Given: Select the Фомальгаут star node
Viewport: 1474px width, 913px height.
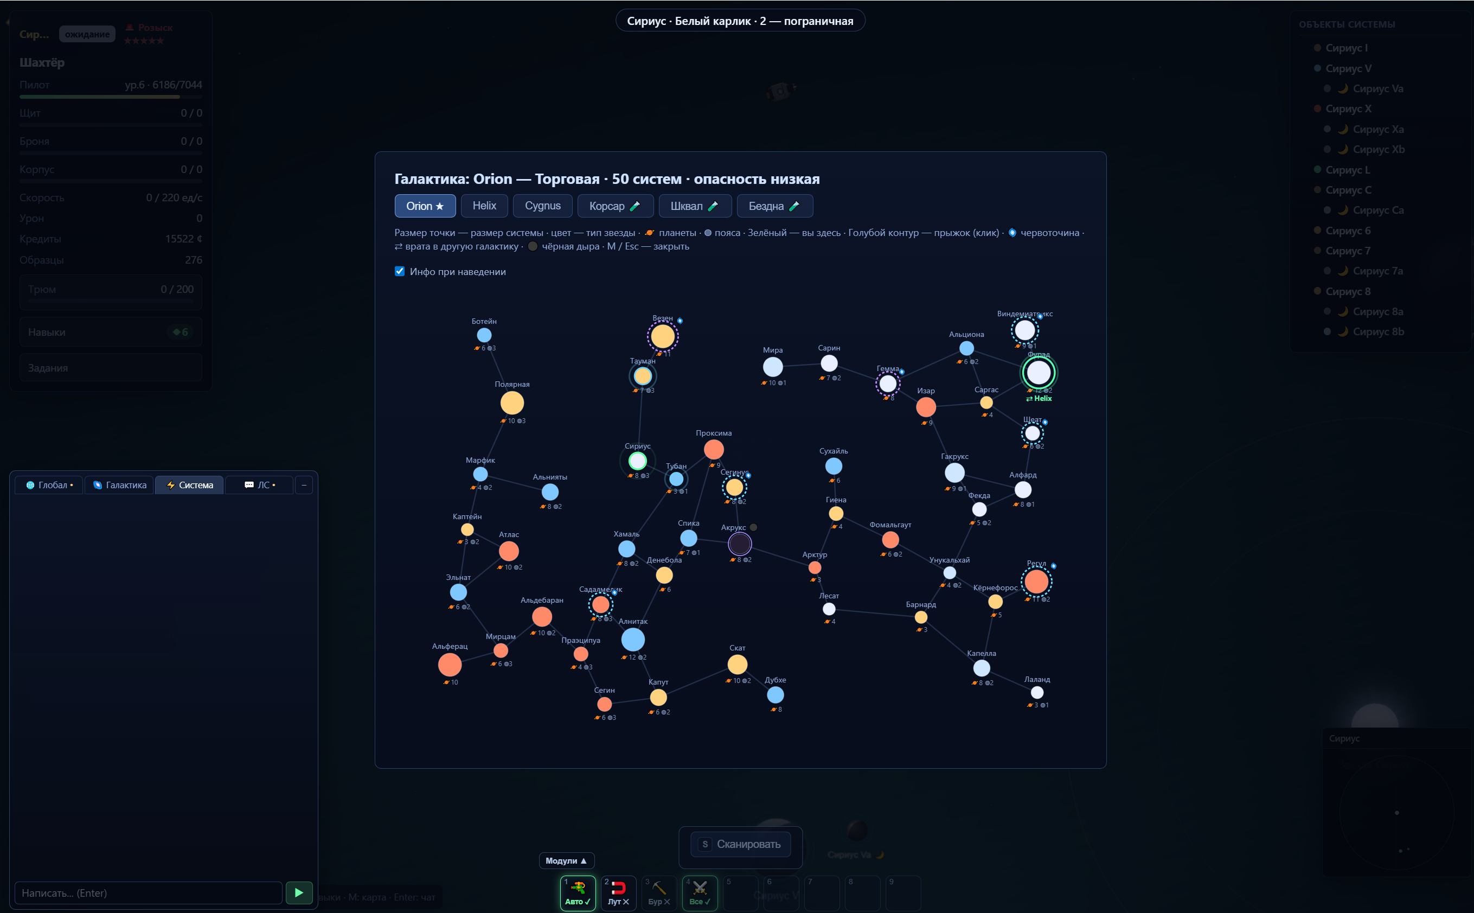Looking at the screenshot, I should 890,539.
